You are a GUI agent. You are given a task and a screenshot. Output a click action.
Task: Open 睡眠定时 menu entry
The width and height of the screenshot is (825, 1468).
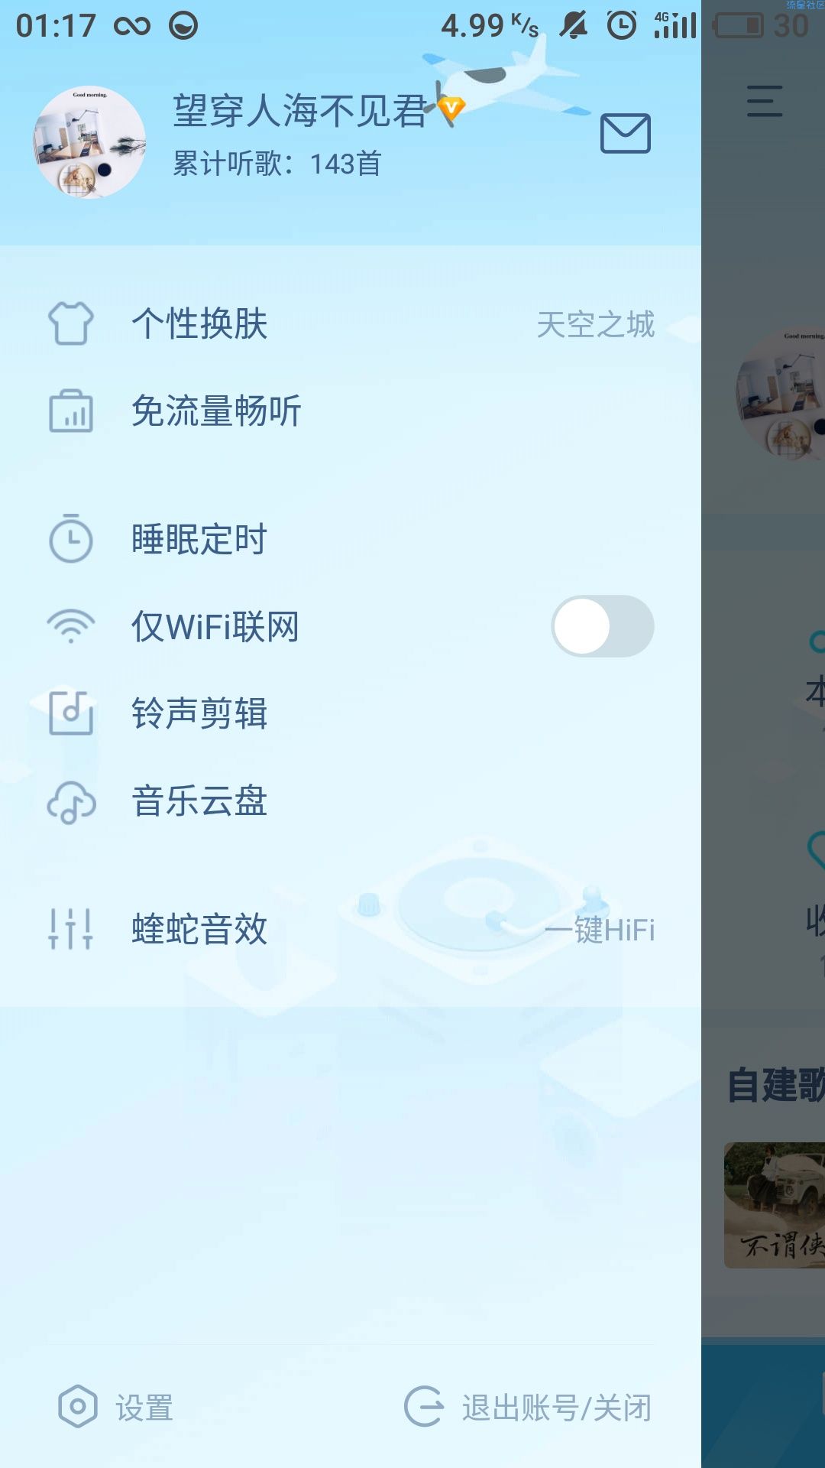point(351,539)
